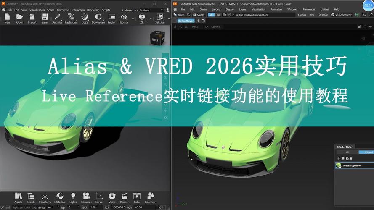Open the Windows menu in Alias
The height and width of the screenshot is (210, 374).
coord(292,9)
